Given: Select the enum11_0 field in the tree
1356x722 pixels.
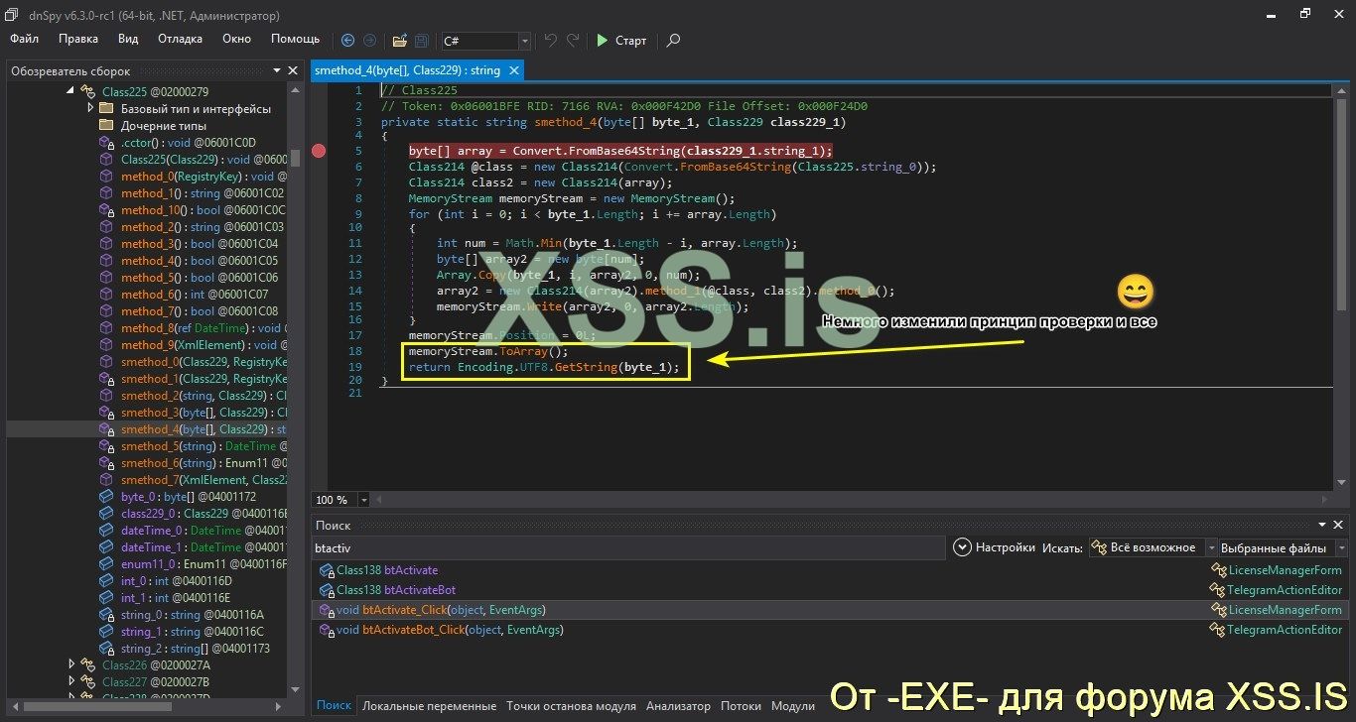Looking at the screenshot, I should tap(203, 564).
